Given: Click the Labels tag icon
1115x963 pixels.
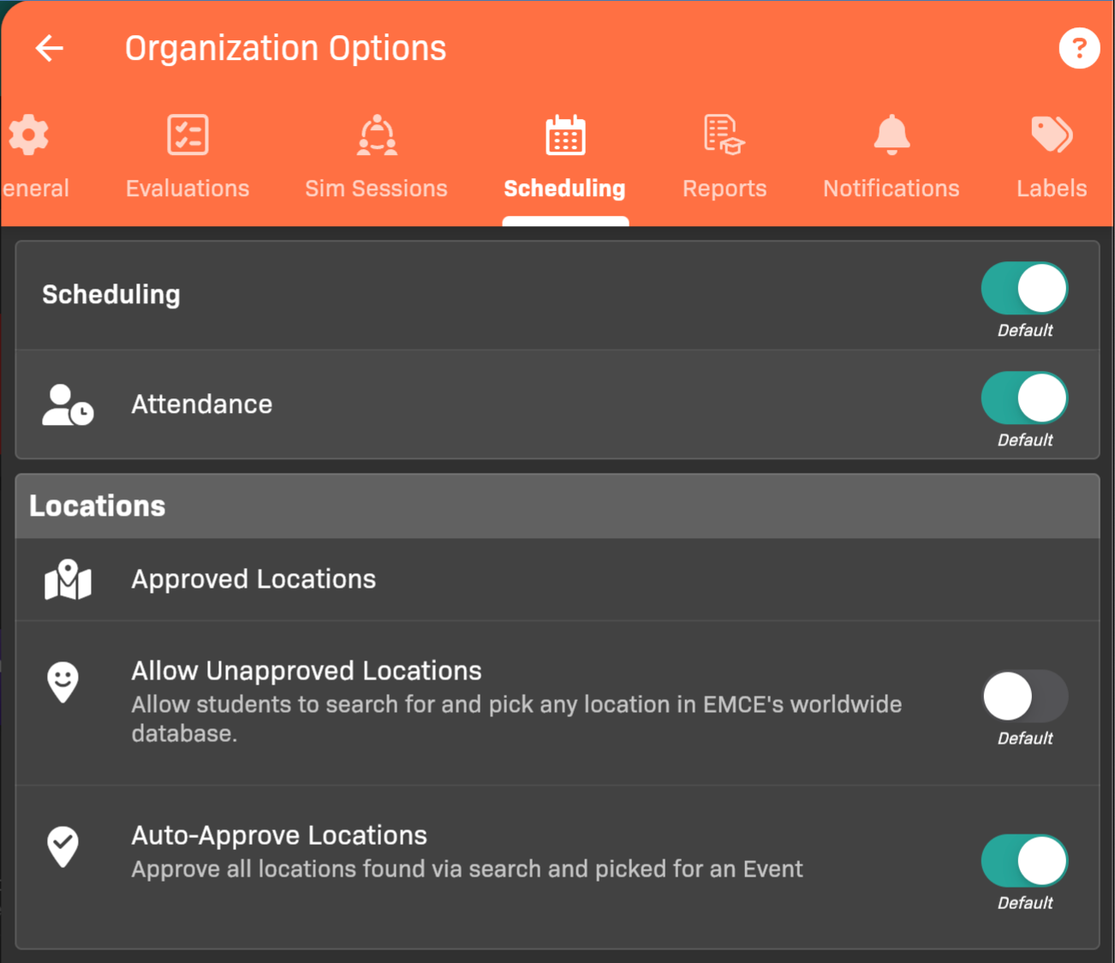Looking at the screenshot, I should click(x=1051, y=135).
